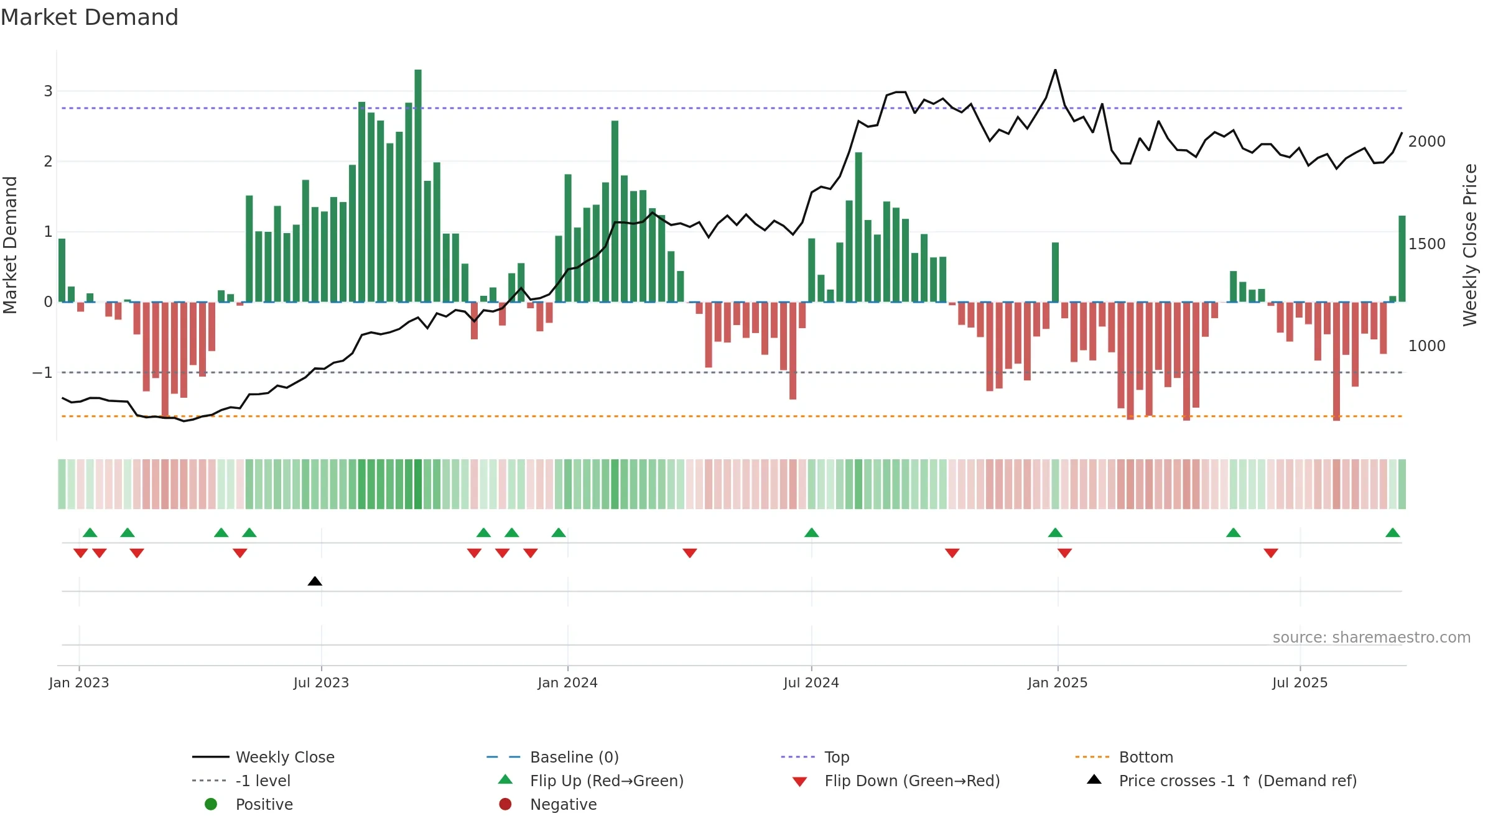Click the green Flip Up triangle in legend
This screenshot has width=1493, height=839.
click(x=506, y=779)
